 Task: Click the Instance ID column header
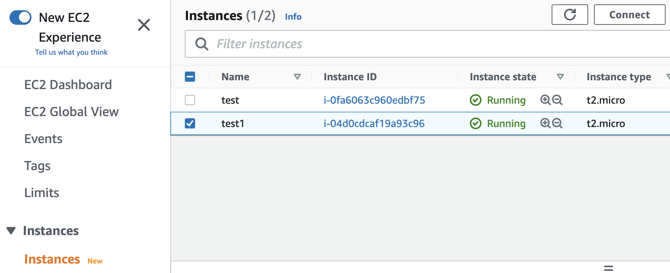(x=350, y=77)
